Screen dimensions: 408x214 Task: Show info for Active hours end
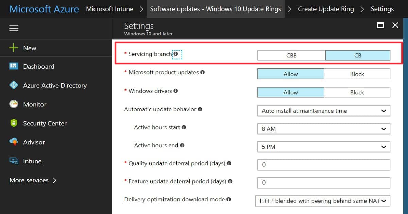coord(182,145)
